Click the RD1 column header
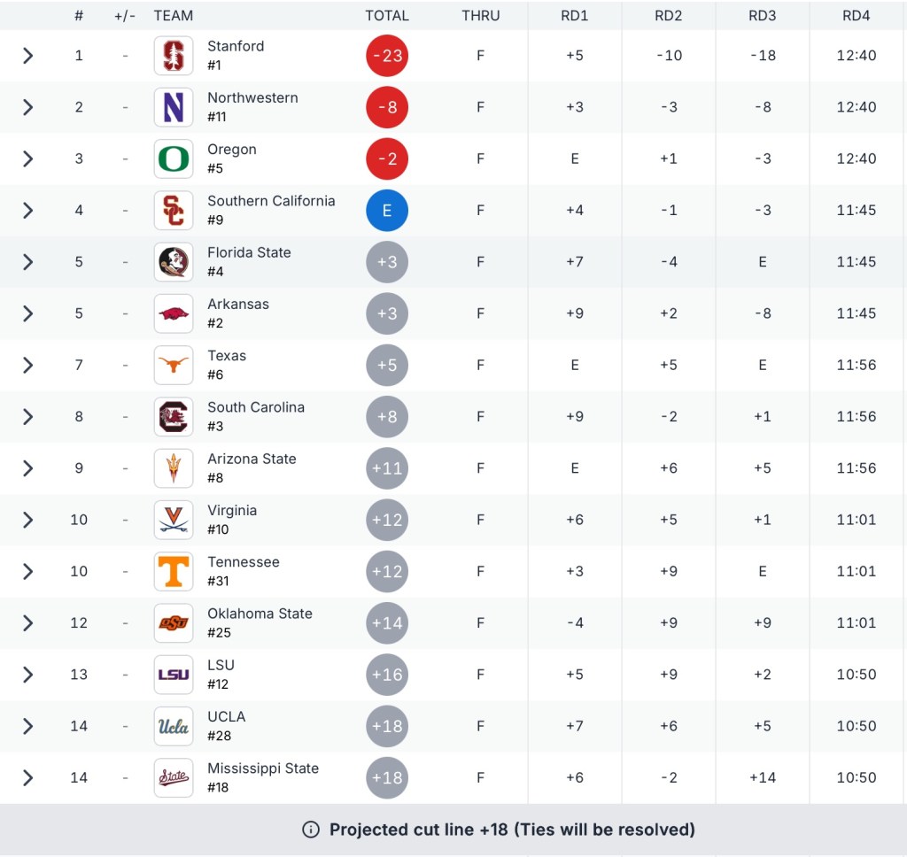The width and height of the screenshot is (907, 857). (575, 15)
